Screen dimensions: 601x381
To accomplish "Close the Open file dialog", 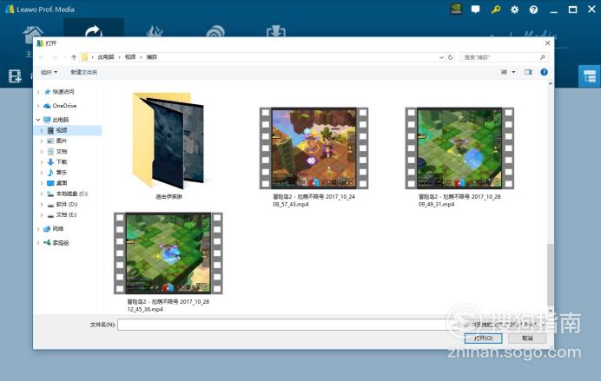I will coord(547,43).
